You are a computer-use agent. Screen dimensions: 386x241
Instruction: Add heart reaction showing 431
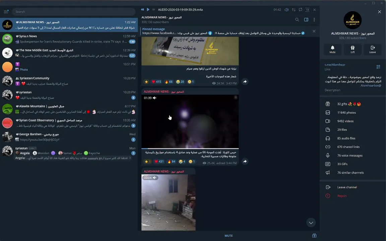coord(159,162)
